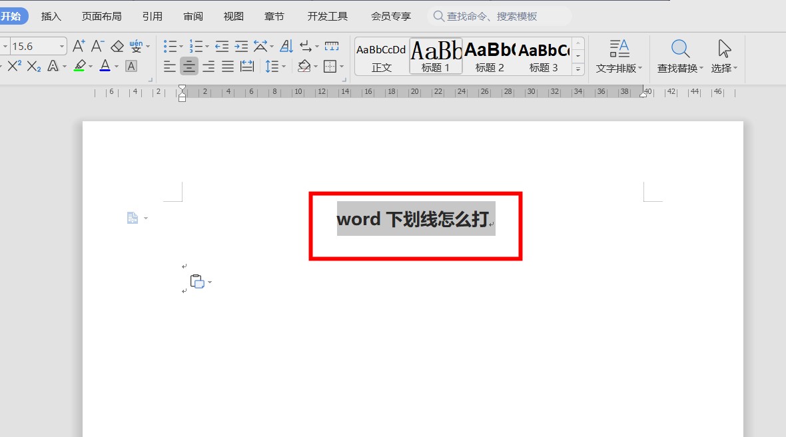Open the 页面布局 tab
The height and width of the screenshot is (437, 786).
point(101,16)
